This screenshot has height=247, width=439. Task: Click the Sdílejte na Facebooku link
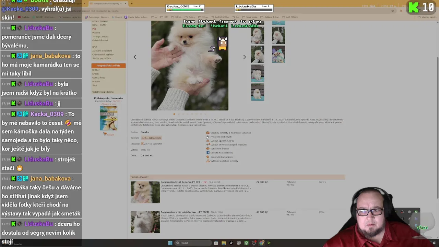222,153
